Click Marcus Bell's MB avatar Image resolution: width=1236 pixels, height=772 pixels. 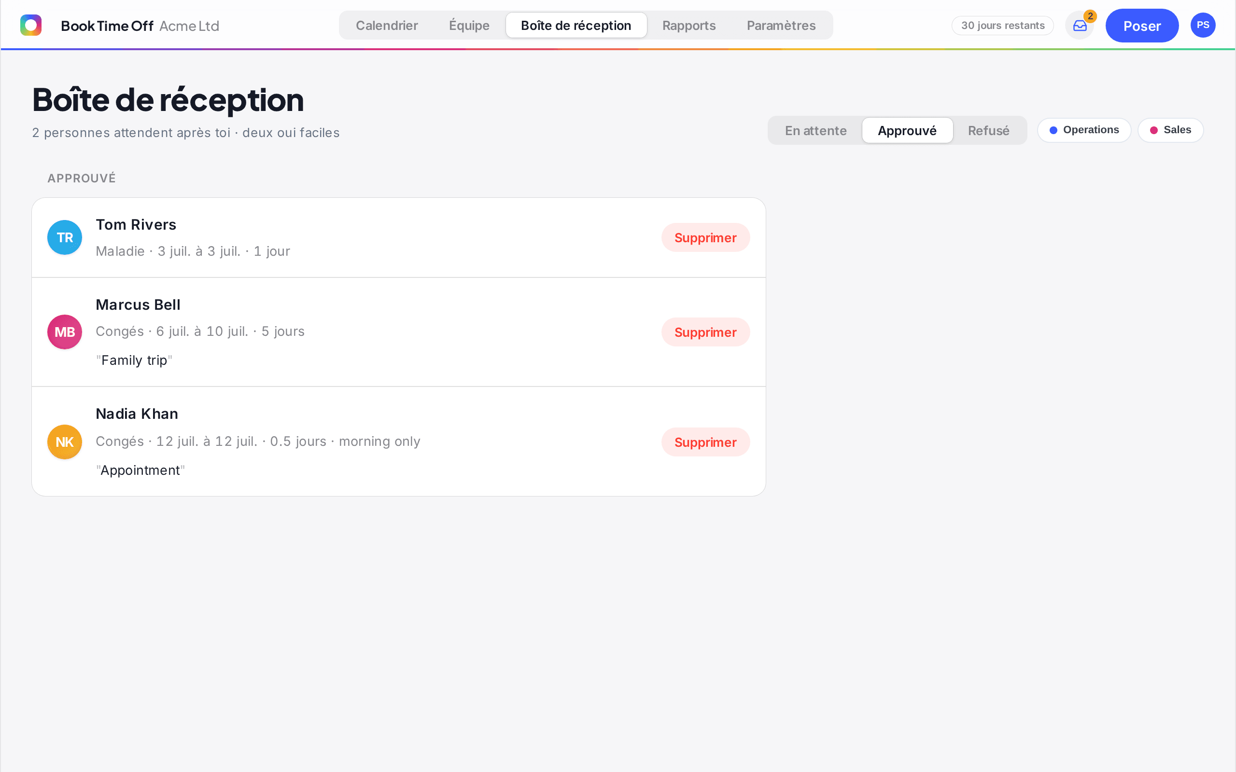(x=65, y=332)
